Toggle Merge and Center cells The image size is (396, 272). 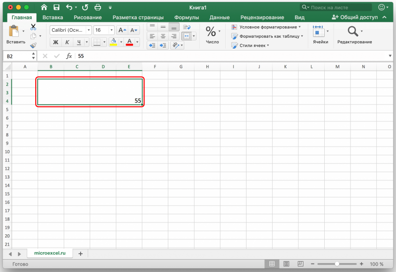tap(187, 36)
